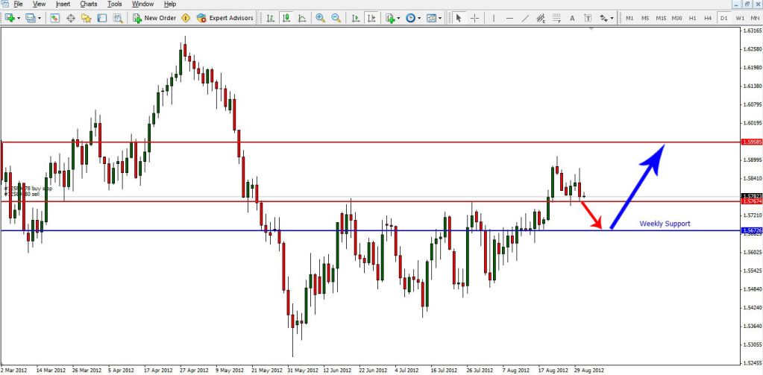
Task: Open the Indicators list icon
Action: [x=390, y=18]
